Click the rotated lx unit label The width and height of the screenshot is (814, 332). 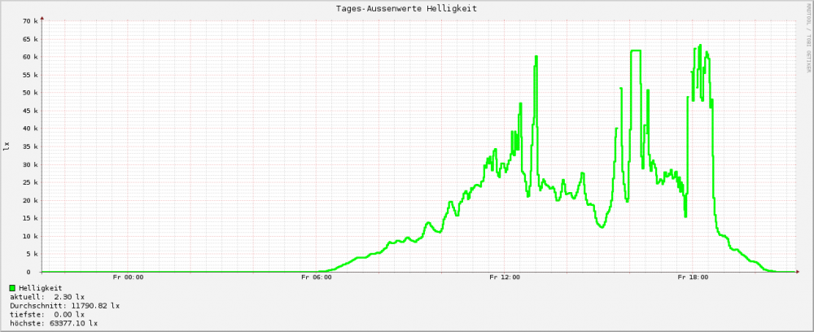(x=7, y=146)
